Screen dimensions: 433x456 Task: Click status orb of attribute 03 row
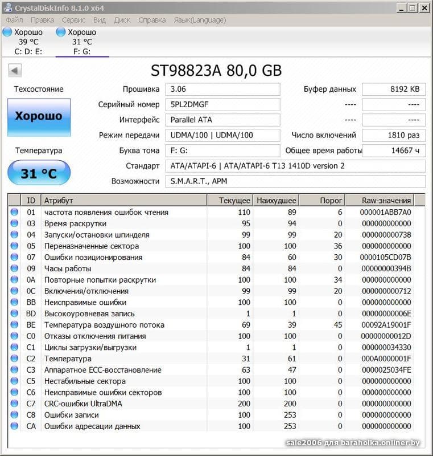pyautogui.click(x=14, y=223)
